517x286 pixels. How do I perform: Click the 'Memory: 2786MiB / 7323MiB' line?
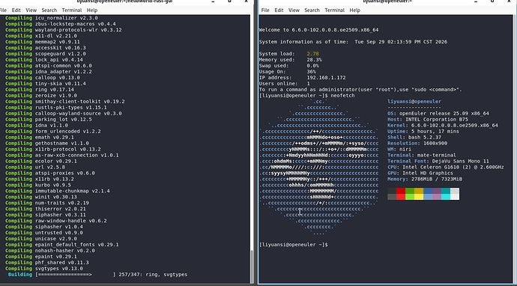[x=425, y=179]
